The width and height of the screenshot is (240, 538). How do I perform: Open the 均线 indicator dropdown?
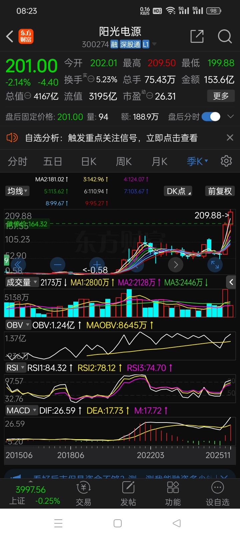pyautogui.click(x=18, y=191)
